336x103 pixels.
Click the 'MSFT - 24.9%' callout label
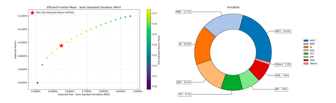tap(283, 31)
